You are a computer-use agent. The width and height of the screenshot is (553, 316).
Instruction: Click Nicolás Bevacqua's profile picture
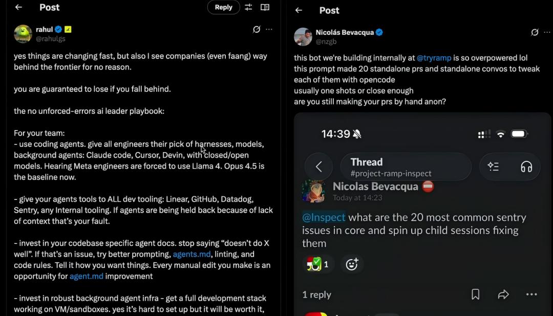pyautogui.click(x=303, y=37)
